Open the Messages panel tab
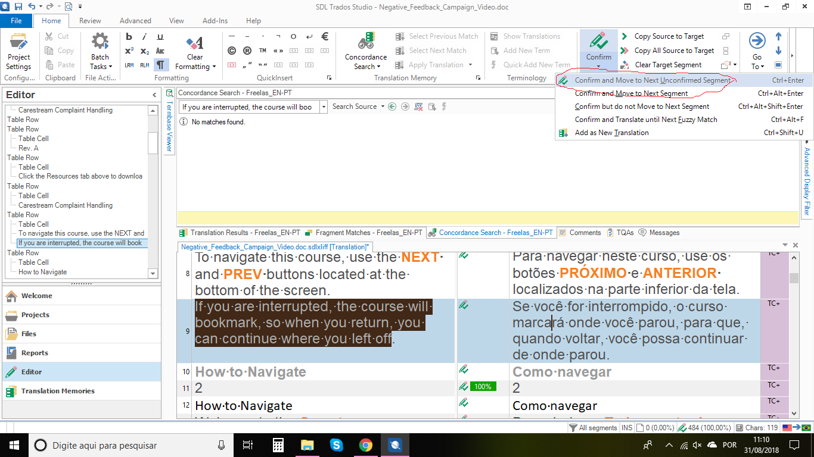This screenshot has width=814, height=457. 660,233
